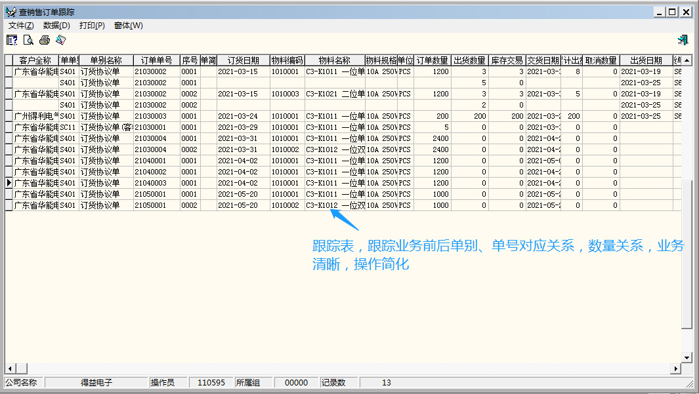Click the 订货日期 column header
The width and height of the screenshot is (699, 394).
(x=243, y=60)
